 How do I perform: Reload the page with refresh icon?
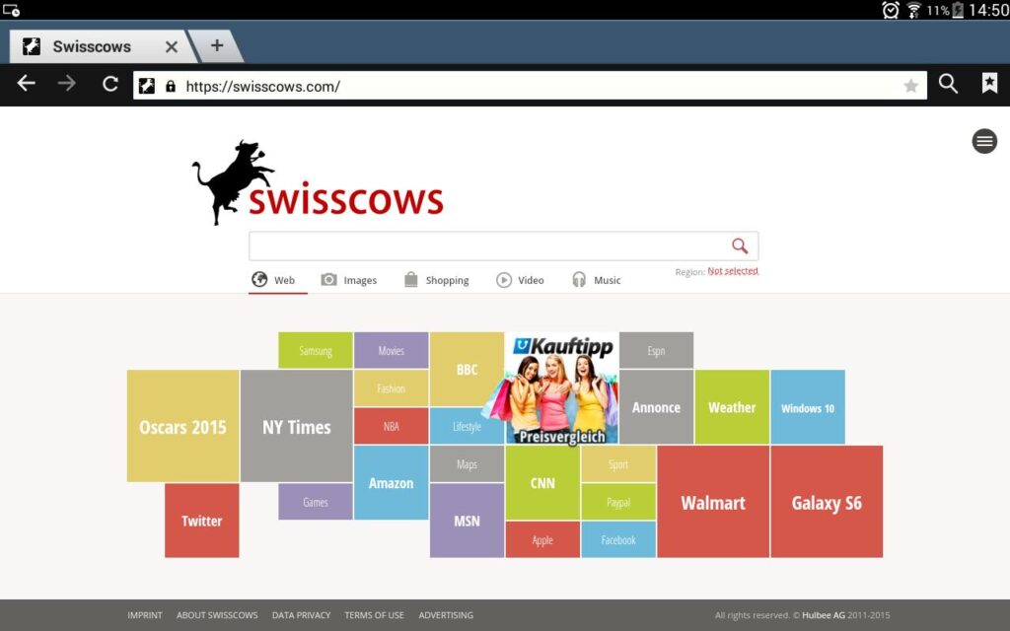click(x=109, y=84)
